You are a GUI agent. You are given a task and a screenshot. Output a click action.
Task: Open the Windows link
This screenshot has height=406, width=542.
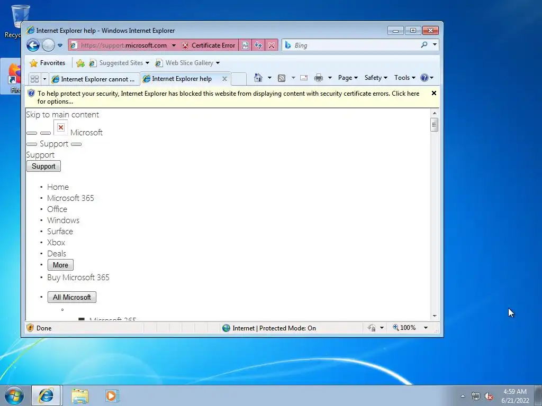coord(64,220)
